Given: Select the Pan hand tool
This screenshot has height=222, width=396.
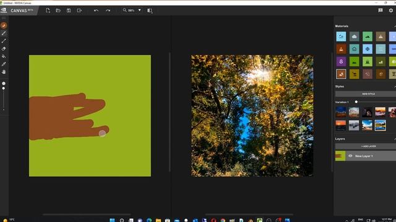Looking at the screenshot, I should click(x=4, y=72).
